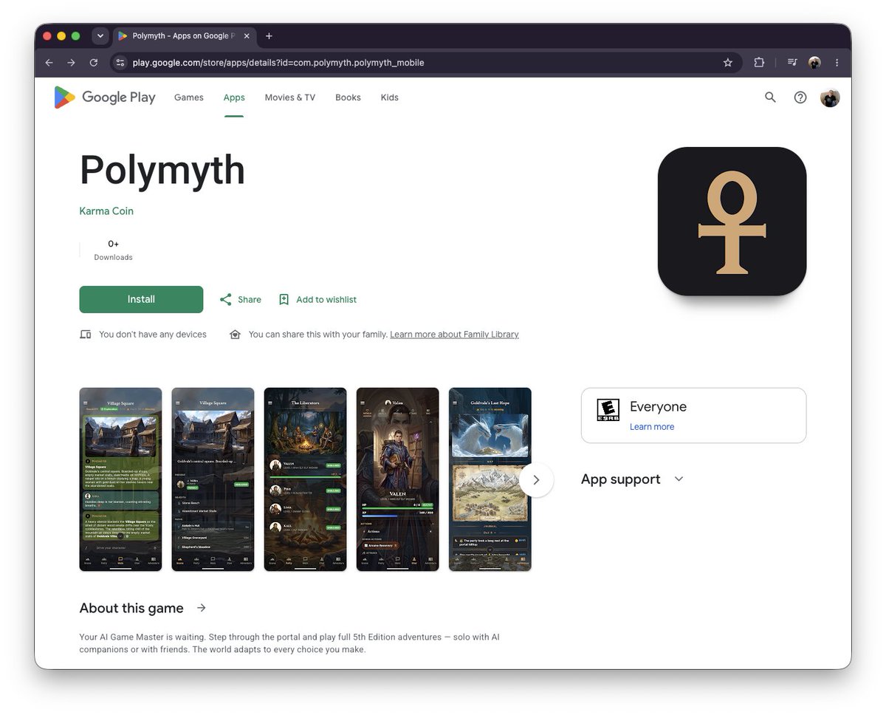
Task: Click the Google Play logo
Action: [104, 97]
